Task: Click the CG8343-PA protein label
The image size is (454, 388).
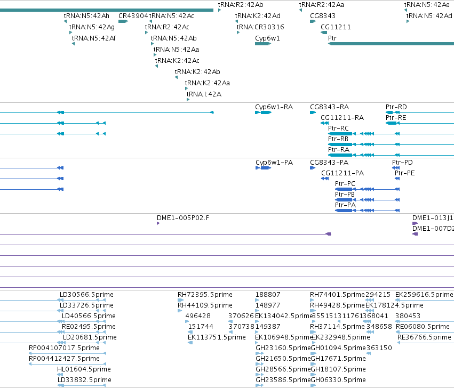Action: 329,163
